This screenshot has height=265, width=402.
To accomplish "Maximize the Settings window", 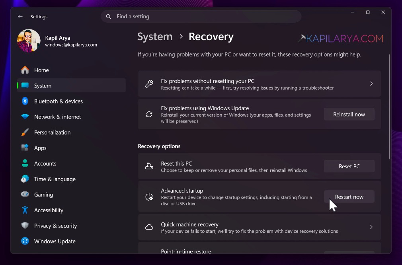I will (368, 12).
